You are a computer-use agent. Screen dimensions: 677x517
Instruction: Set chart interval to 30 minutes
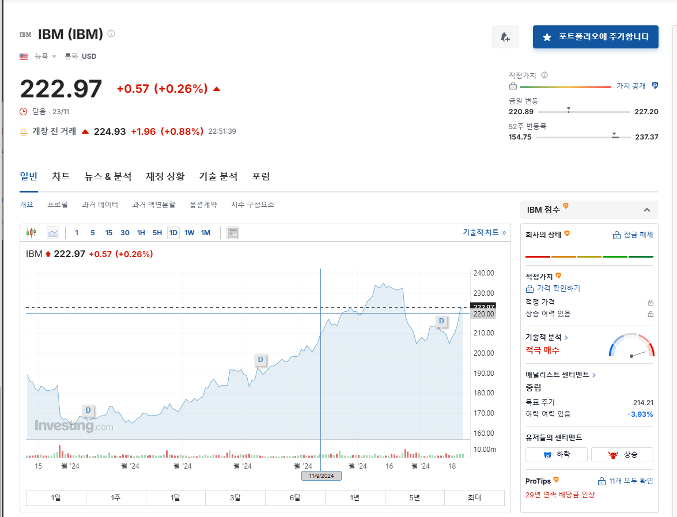(x=125, y=233)
